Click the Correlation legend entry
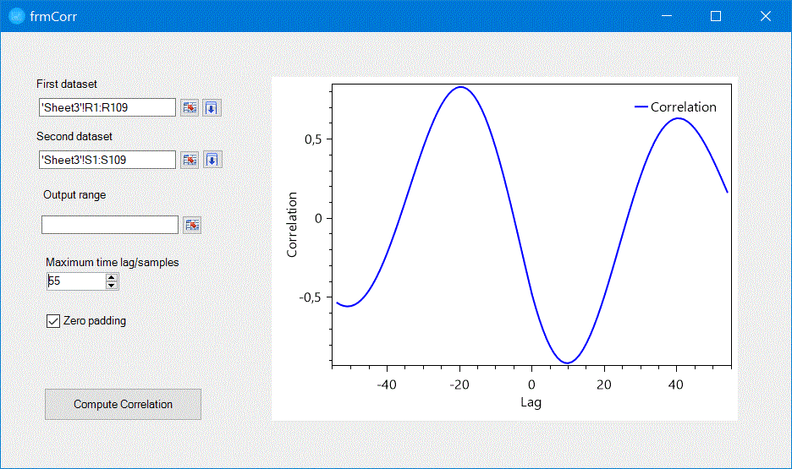 [675, 107]
